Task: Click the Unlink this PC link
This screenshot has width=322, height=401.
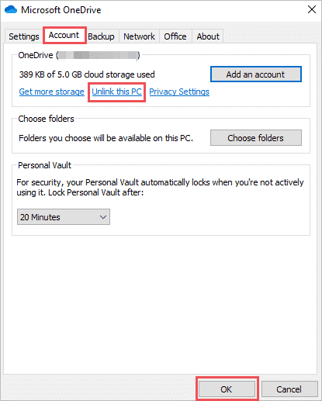Action: (116, 92)
